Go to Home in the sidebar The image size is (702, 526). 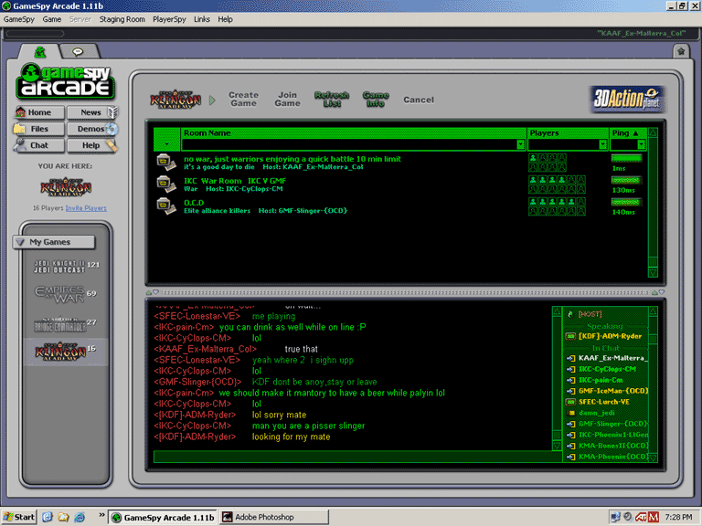[39, 112]
